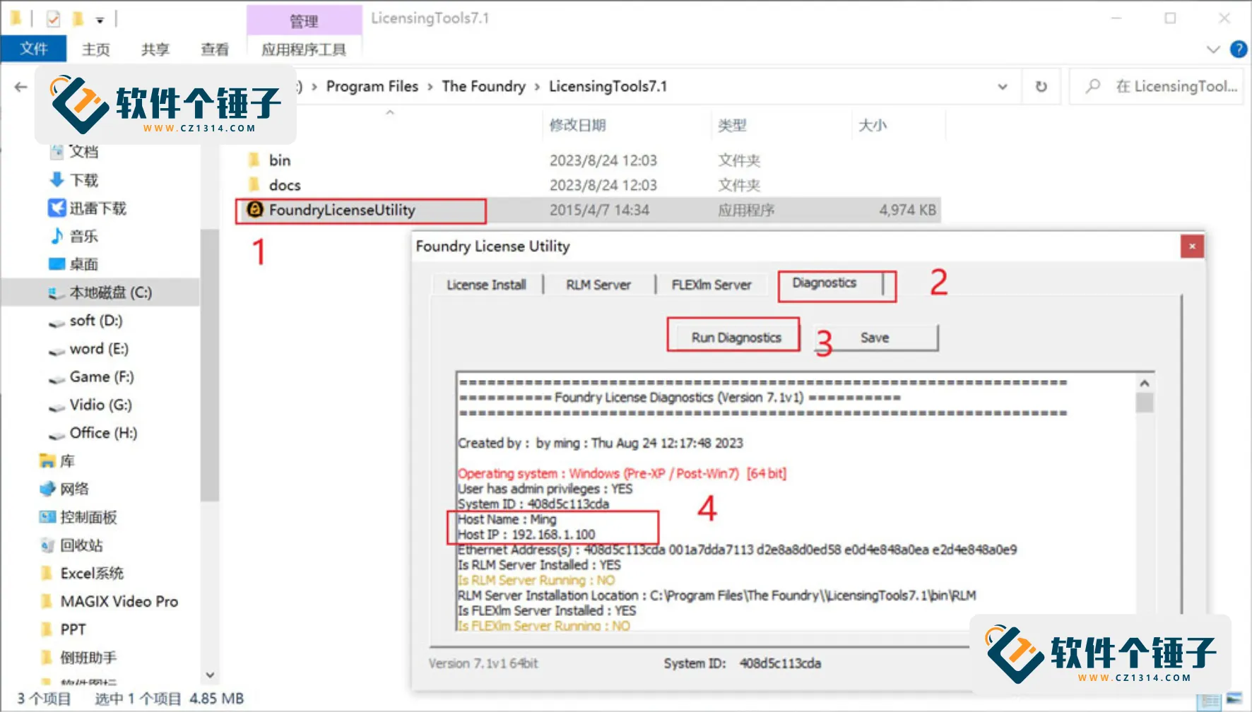Click the back navigation arrow
This screenshot has height=712, width=1252.
(x=21, y=87)
